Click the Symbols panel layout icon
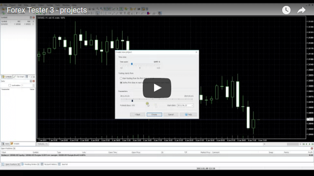The image size is (314, 176). tap(31, 18)
